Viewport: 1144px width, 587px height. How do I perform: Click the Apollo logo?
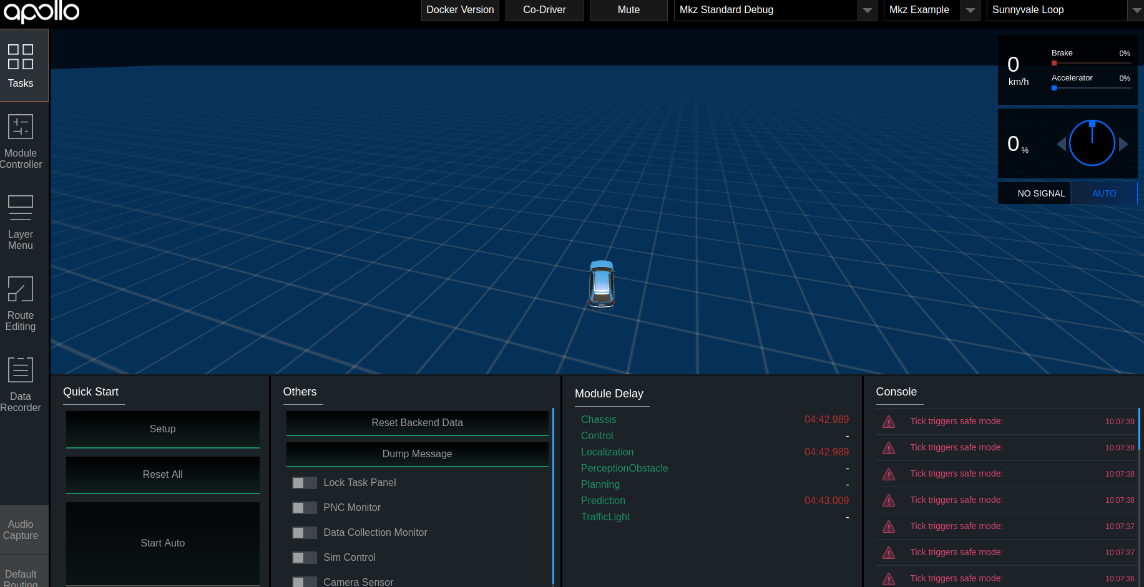(x=41, y=11)
